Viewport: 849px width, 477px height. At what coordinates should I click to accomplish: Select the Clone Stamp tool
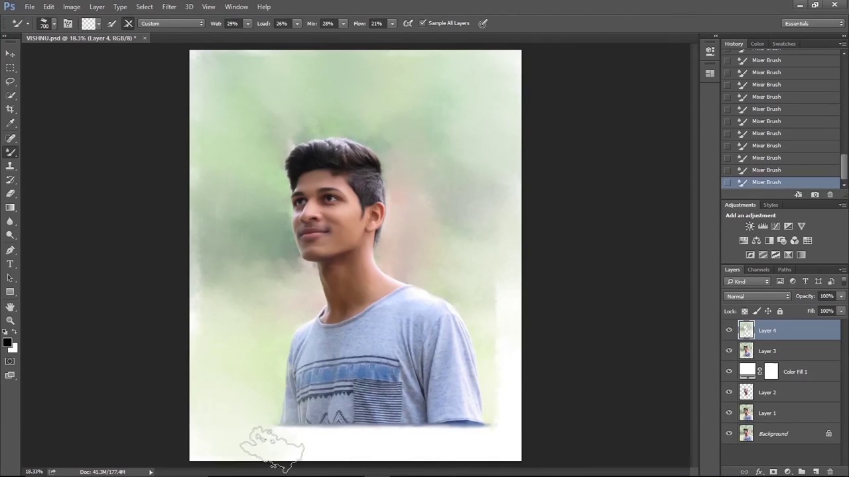point(10,166)
